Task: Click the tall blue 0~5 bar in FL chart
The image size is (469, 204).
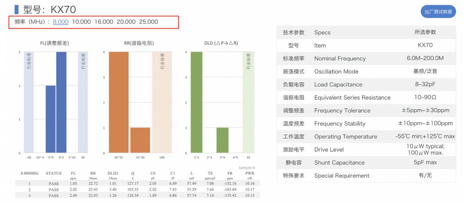Action: [66, 102]
